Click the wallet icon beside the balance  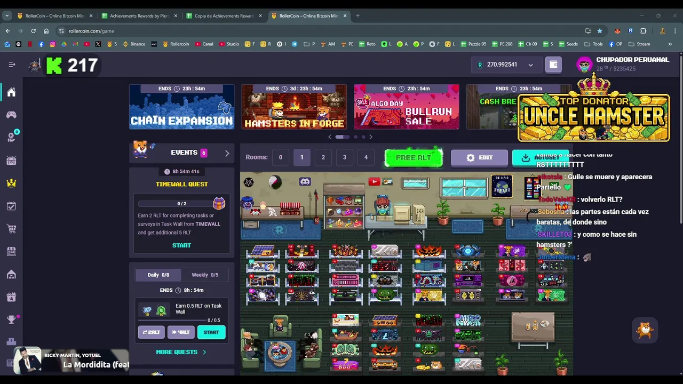click(553, 65)
